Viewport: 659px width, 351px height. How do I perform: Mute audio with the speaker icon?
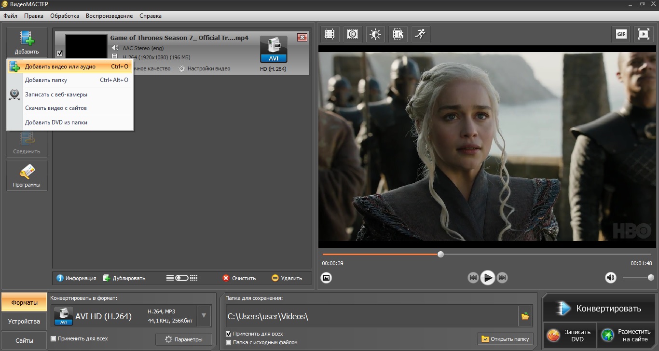point(611,278)
